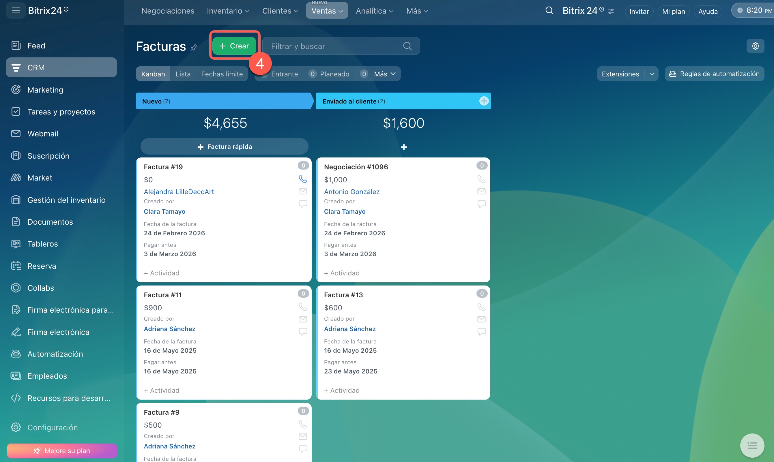The image size is (774, 462).
Task: Open Marketing in the sidebar
Action: (x=45, y=90)
